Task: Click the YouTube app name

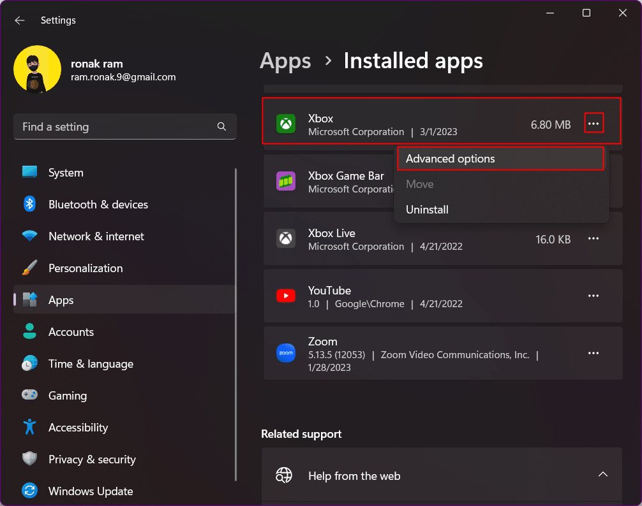Action: click(329, 291)
